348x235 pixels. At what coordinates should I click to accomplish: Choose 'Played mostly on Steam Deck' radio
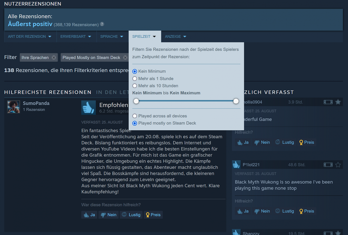tap(135, 123)
